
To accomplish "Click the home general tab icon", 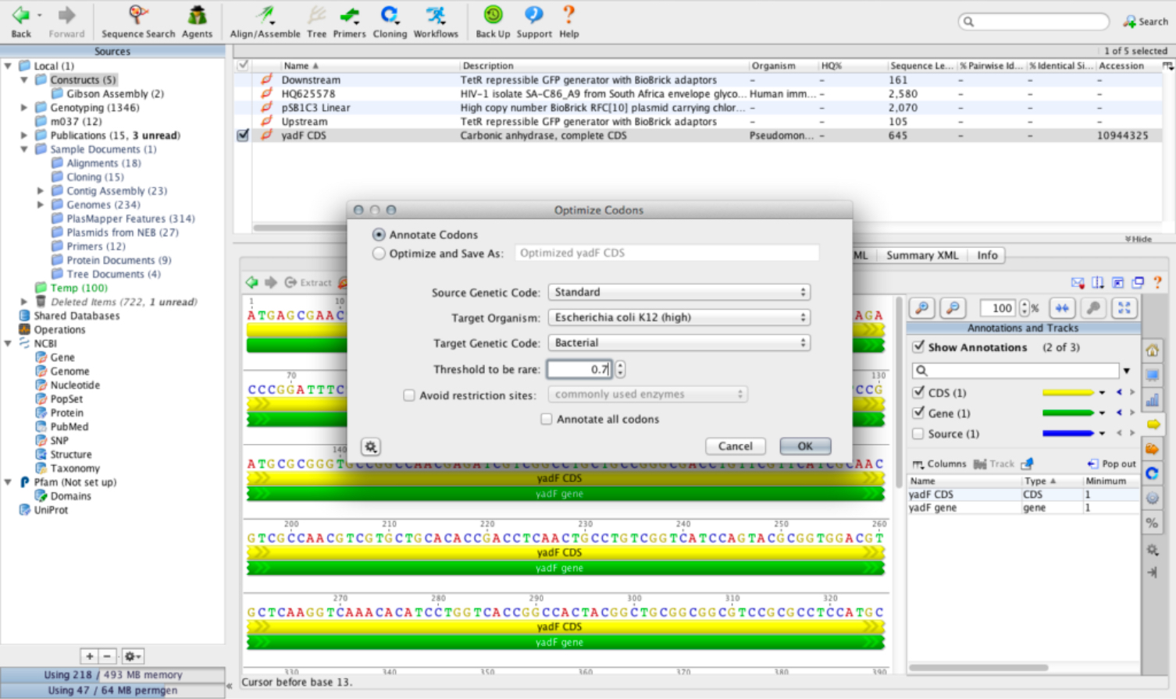I will pos(1152,350).
